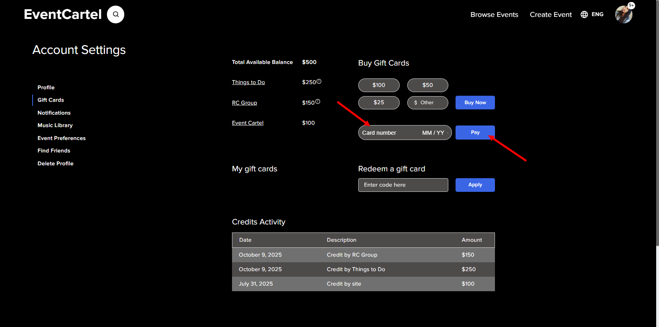Open the RC Group link
659x327 pixels.
click(x=244, y=103)
